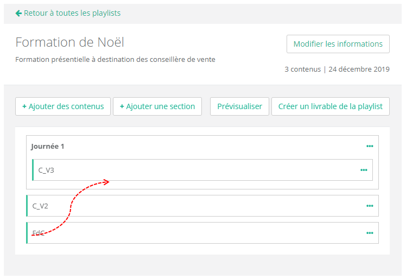This screenshot has height=279, width=406.
Task: Click the plus icon in Ajouter des contenus
Action: (x=24, y=107)
